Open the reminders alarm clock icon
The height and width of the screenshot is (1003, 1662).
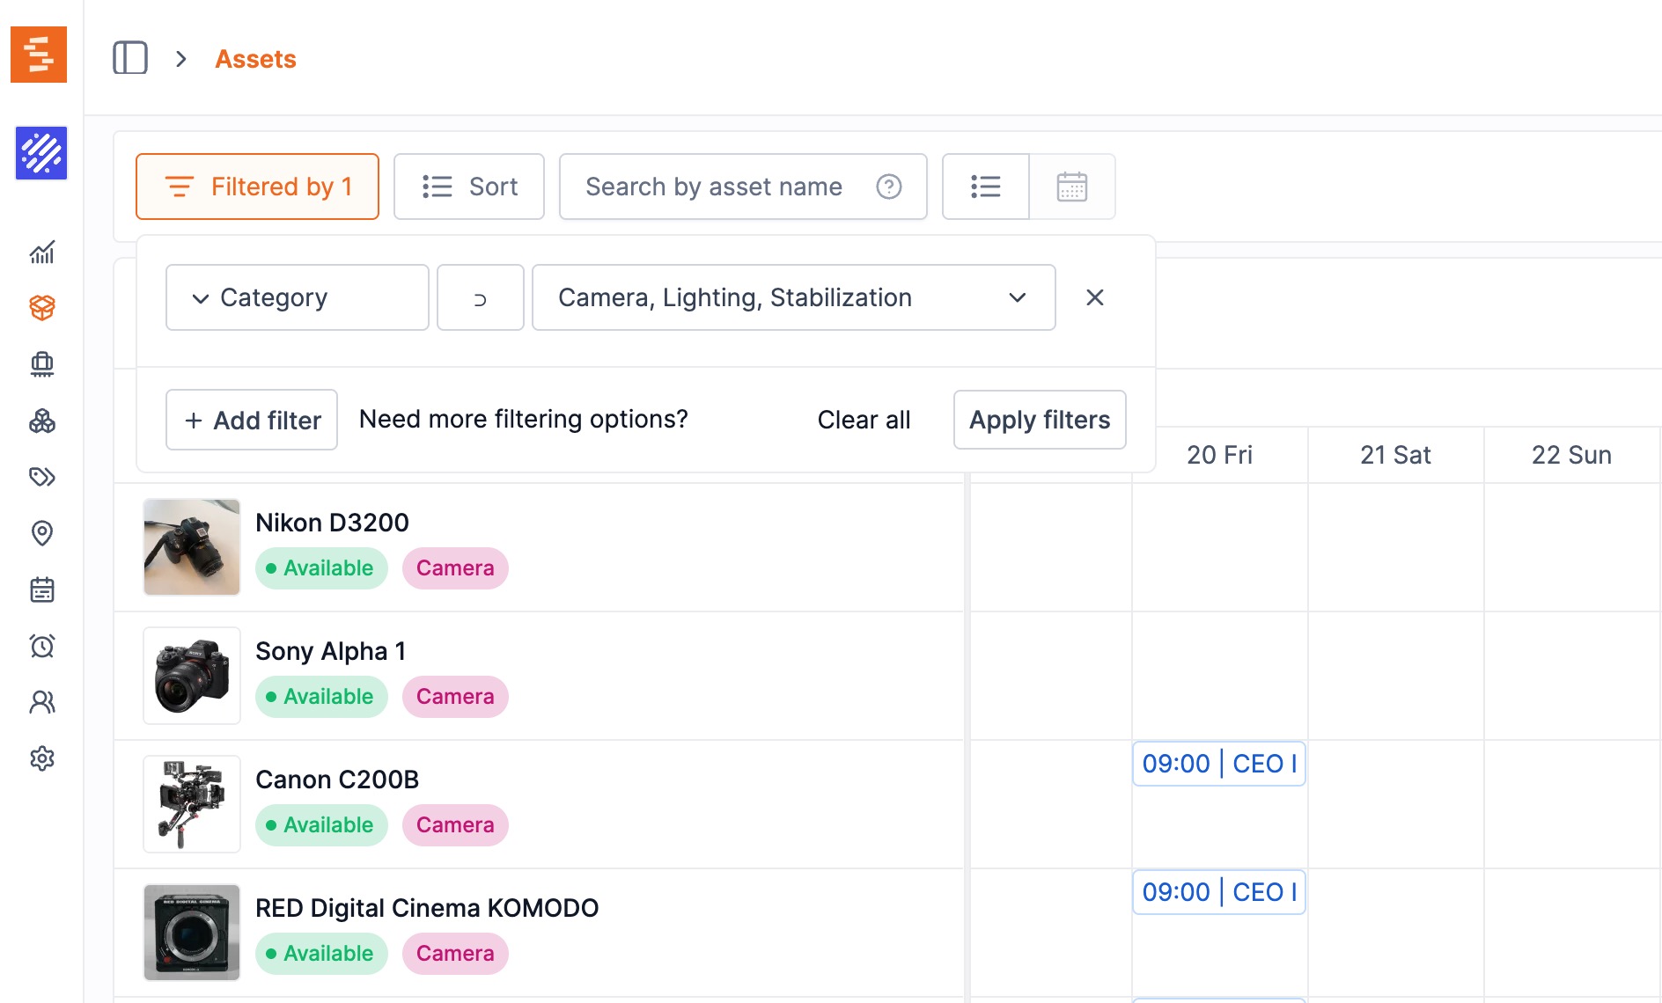pyautogui.click(x=41, y=646)
